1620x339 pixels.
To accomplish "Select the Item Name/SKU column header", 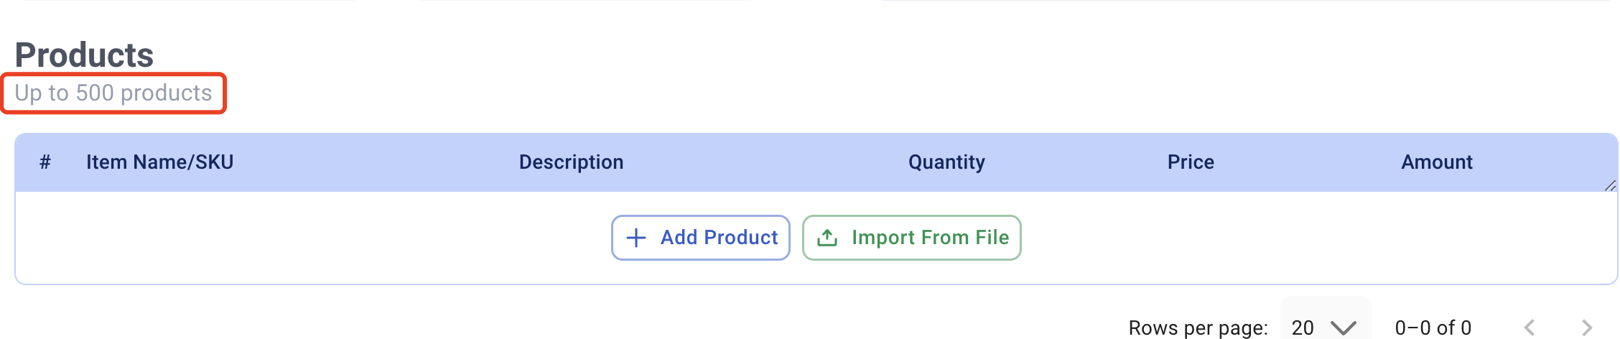I will coord(160,162).
